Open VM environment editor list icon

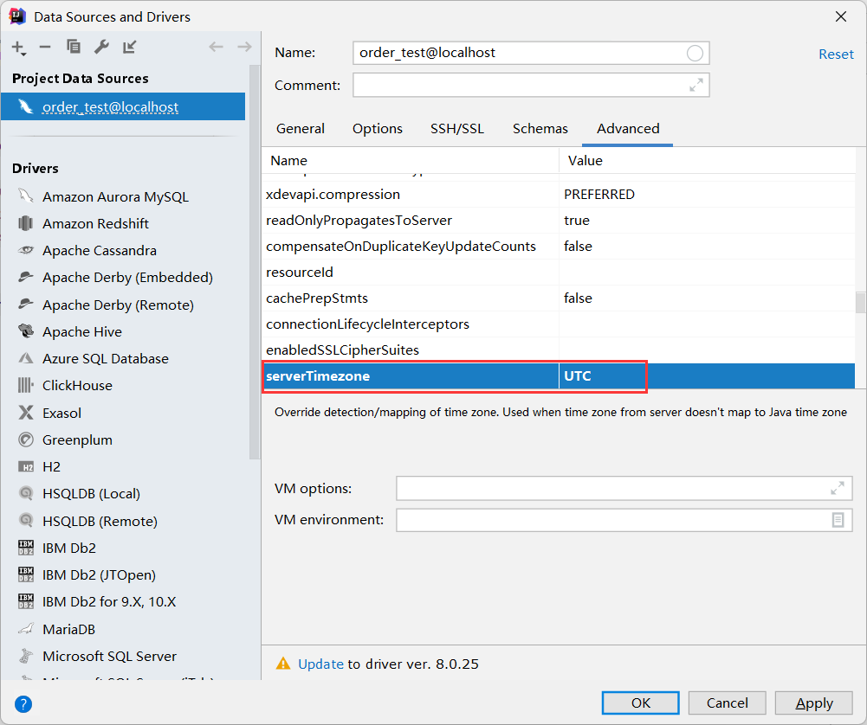point(838,520)
